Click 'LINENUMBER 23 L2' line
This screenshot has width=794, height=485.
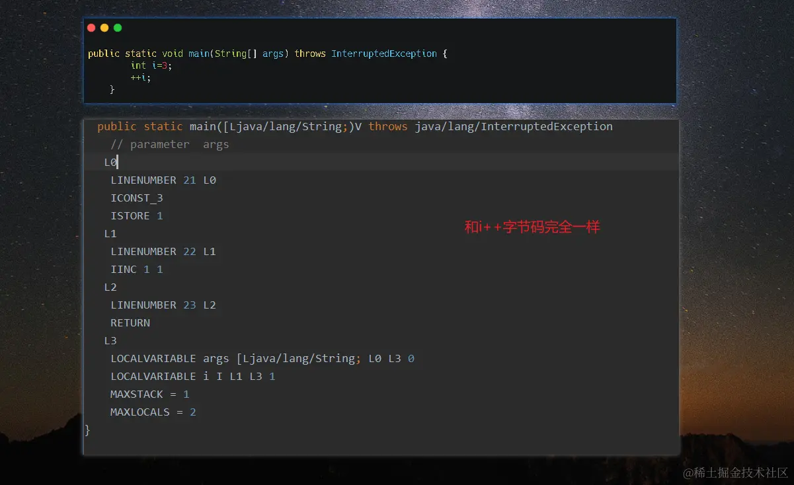[163, 305]
